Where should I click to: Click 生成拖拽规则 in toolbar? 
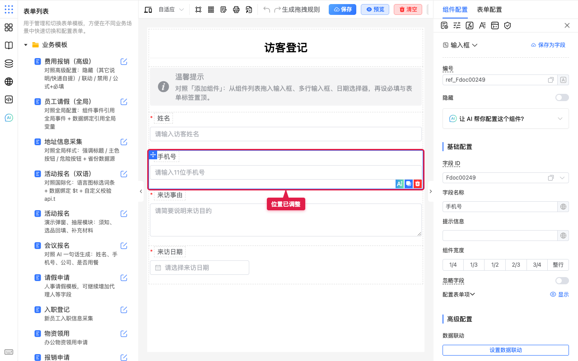click(x=301, y=9)
